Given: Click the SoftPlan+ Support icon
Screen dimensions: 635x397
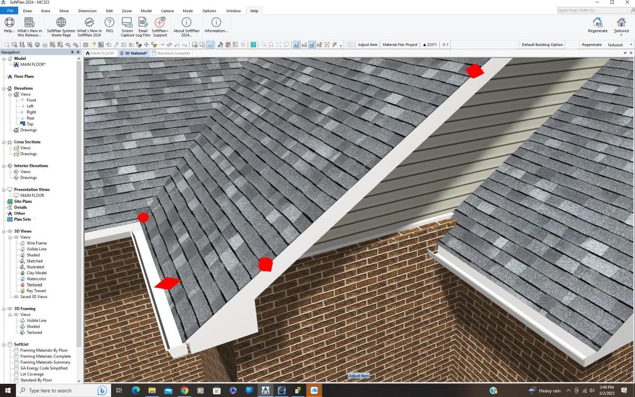Looking at the screenshot, I should click(159, 24).
